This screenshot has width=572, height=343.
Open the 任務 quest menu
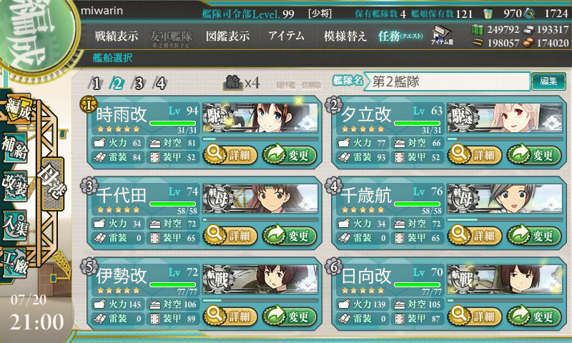click(400, 36)
